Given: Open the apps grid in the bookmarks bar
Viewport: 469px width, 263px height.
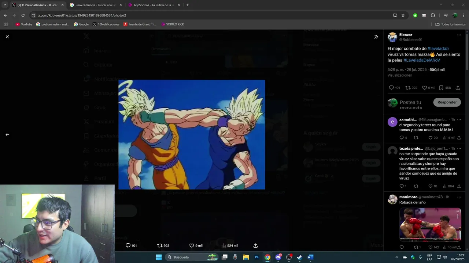Looking at the screenshot, I should [6, 24].
